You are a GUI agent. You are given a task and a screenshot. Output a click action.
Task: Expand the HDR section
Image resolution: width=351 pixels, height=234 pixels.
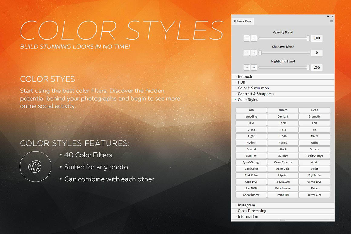tap(241, 82)
